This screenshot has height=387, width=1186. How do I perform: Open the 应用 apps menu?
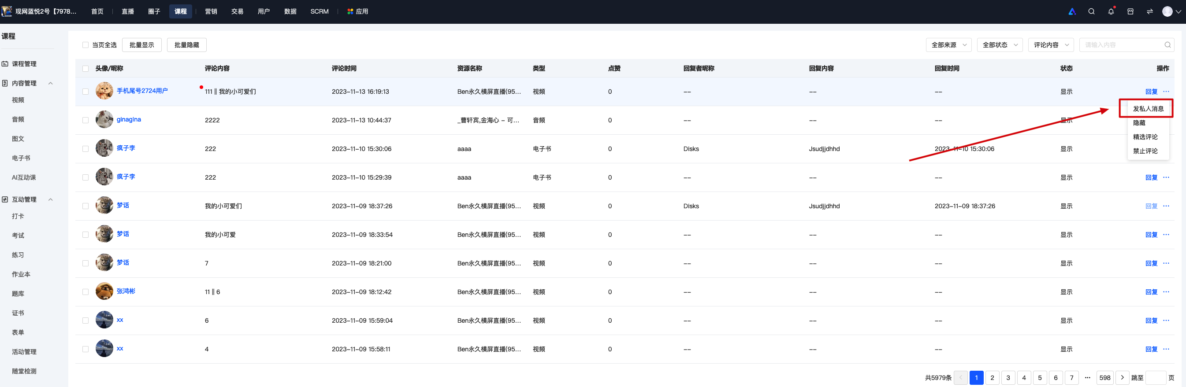pos(358,11)
